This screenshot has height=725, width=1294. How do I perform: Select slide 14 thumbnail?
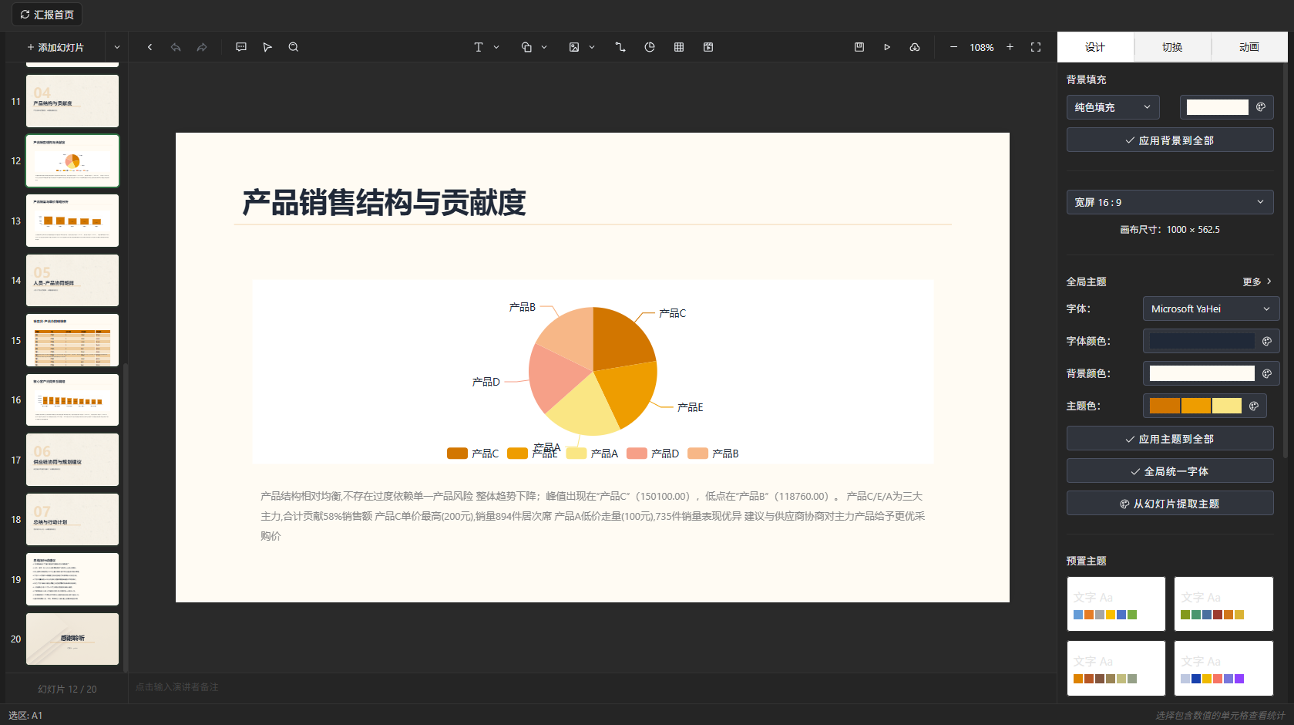click(72, 280)
